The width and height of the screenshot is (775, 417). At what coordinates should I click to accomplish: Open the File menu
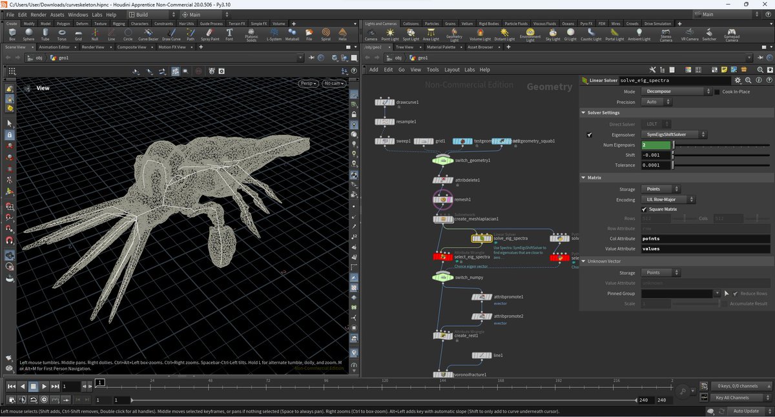pos(10,14)
